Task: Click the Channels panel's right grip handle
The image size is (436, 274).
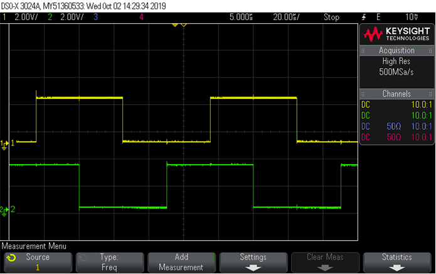Action: point(429,93)
